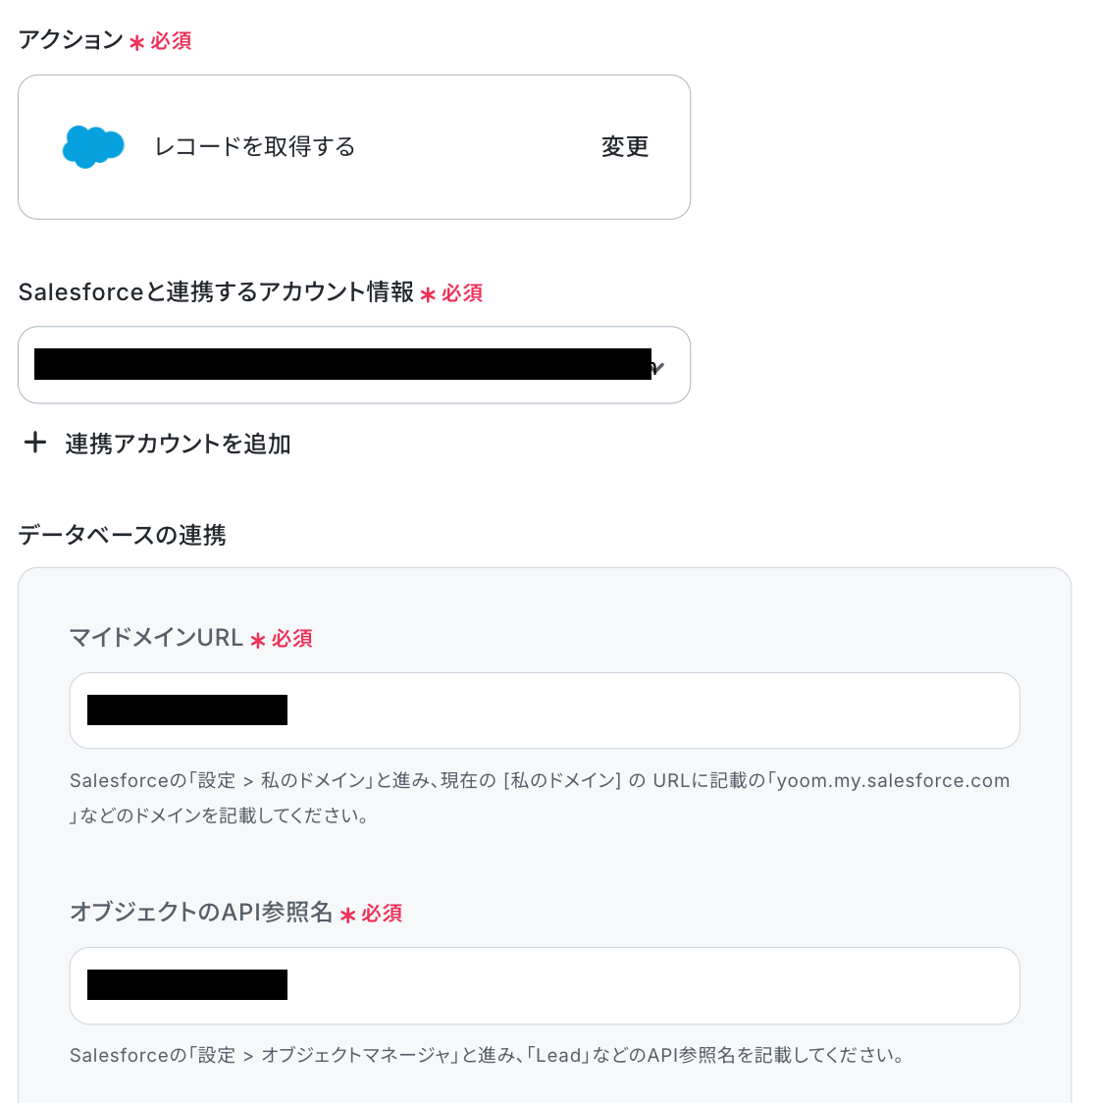
Task: Select the レコードを取得する action card text
Action: [x=255, y=147]
